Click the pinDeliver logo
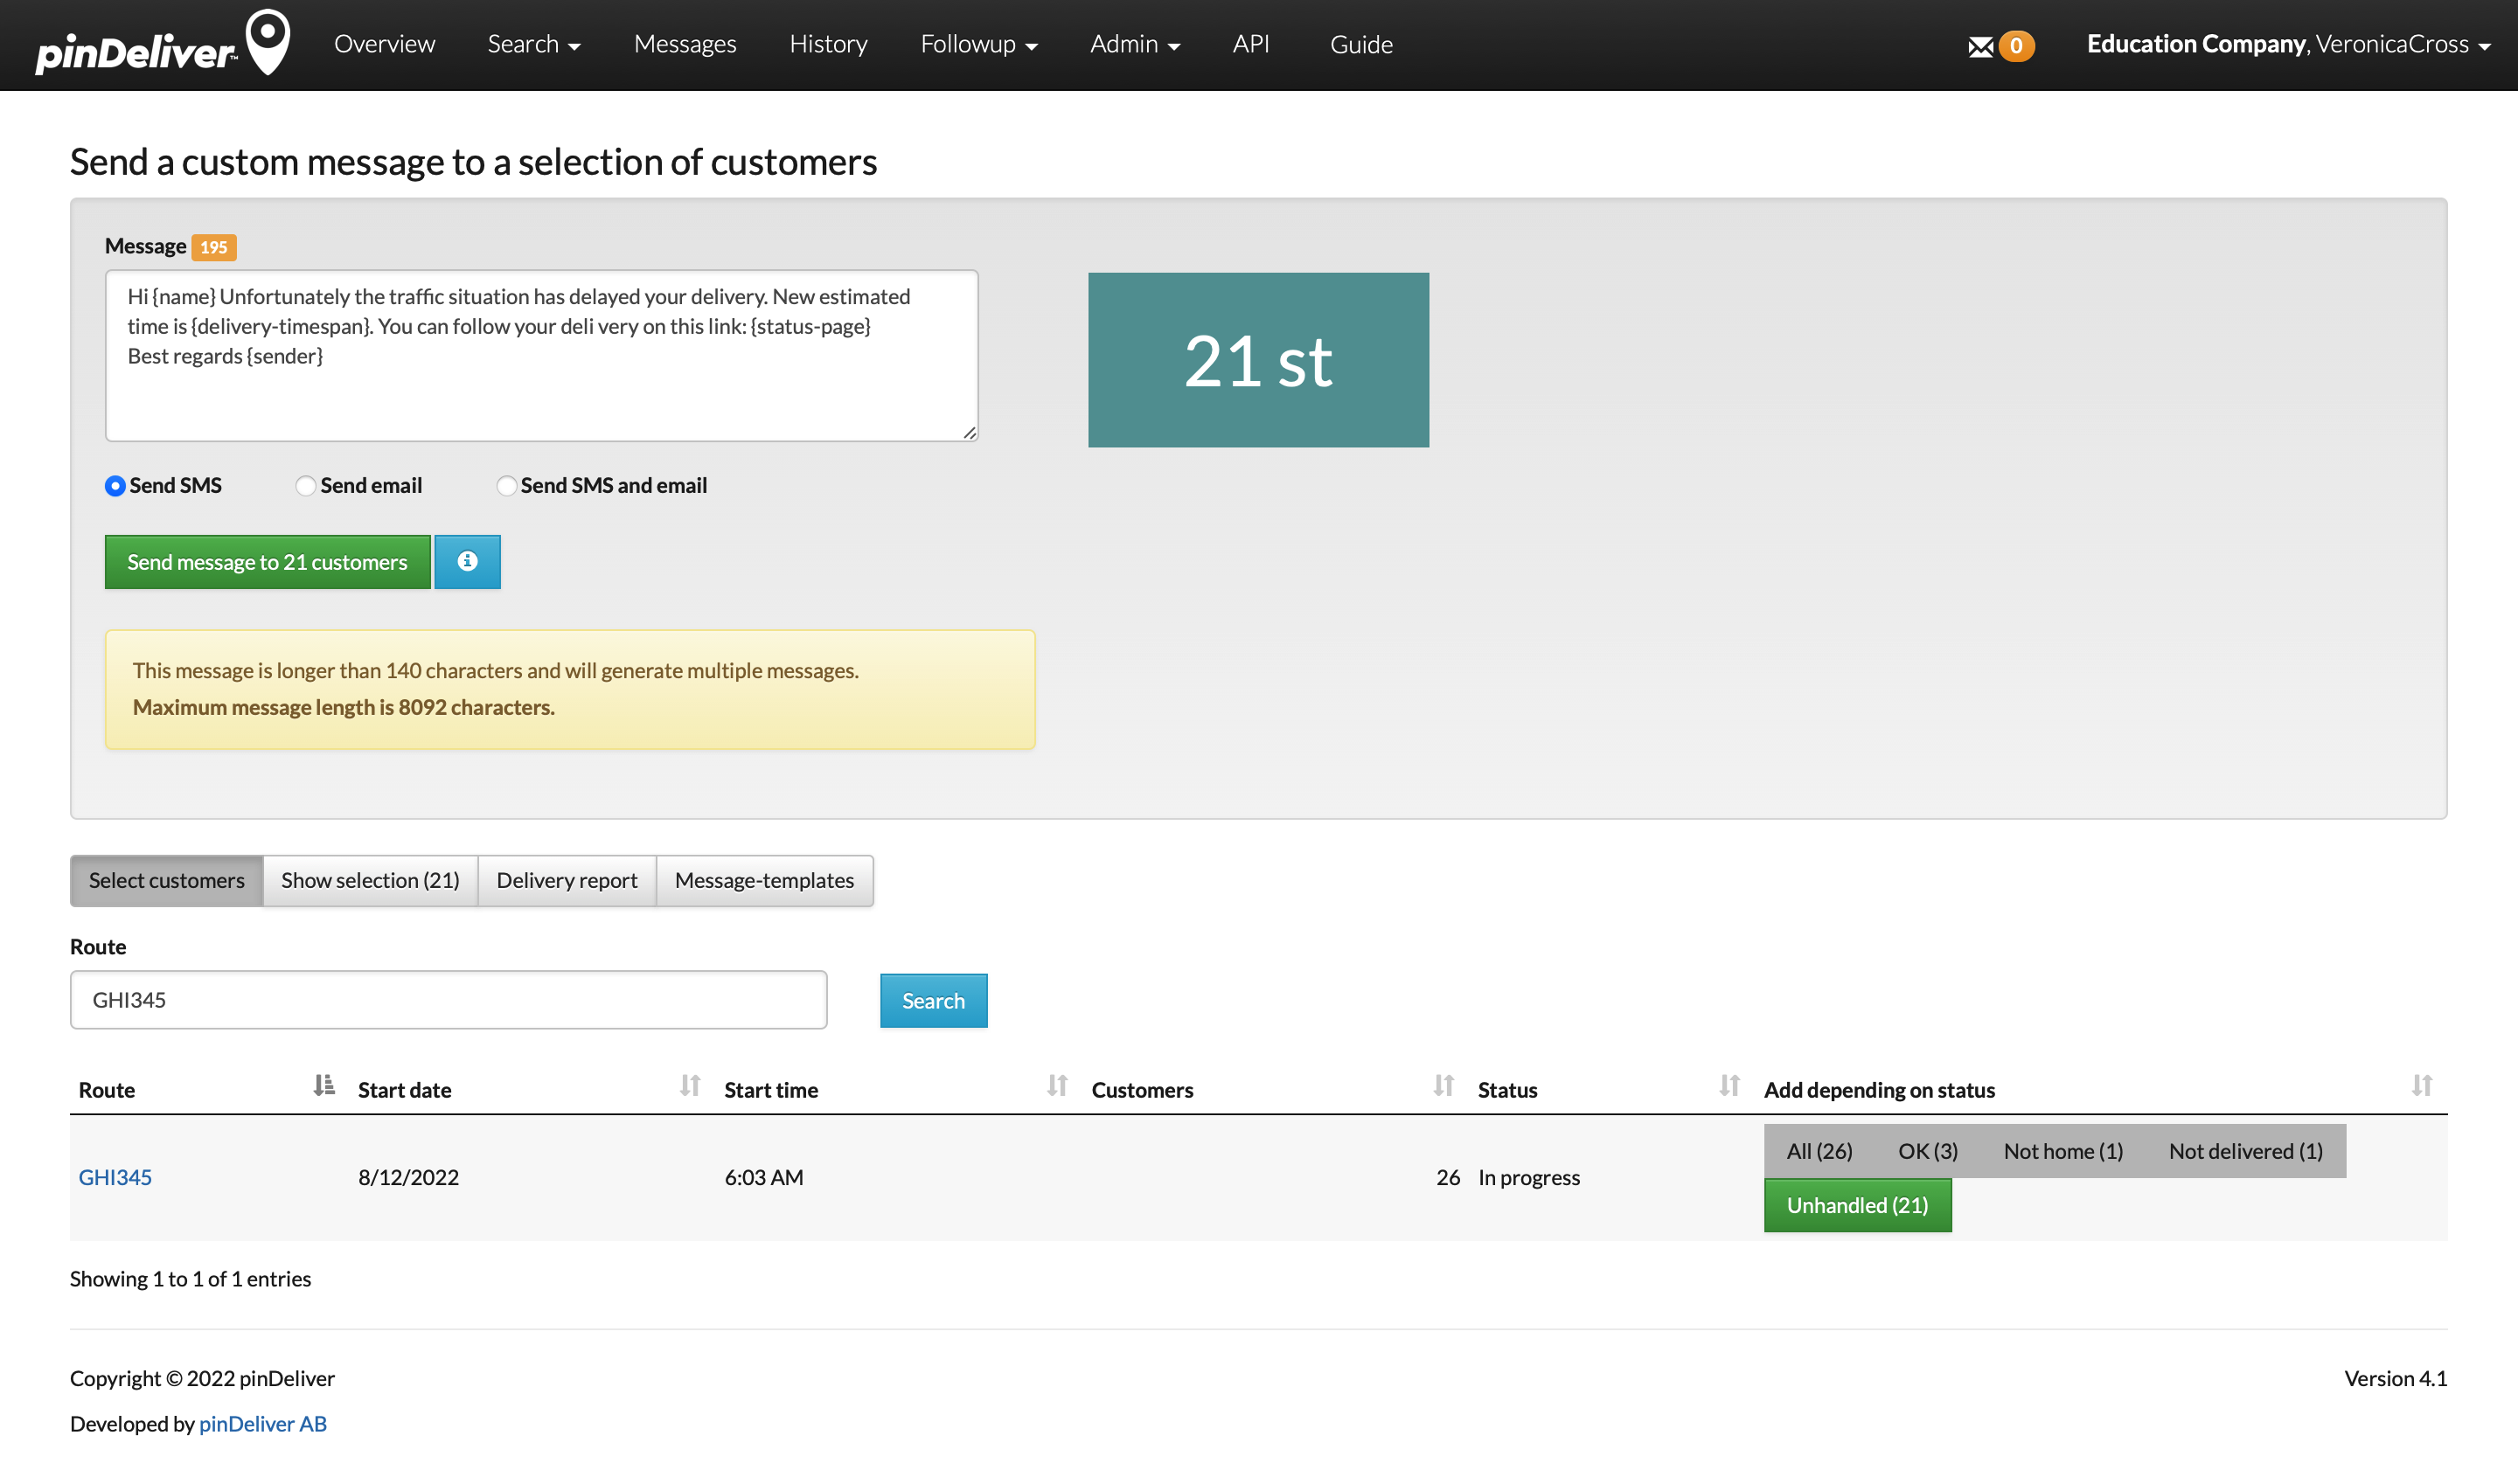This screenshot has height=1484, width=2518. (x=163, y=43)
